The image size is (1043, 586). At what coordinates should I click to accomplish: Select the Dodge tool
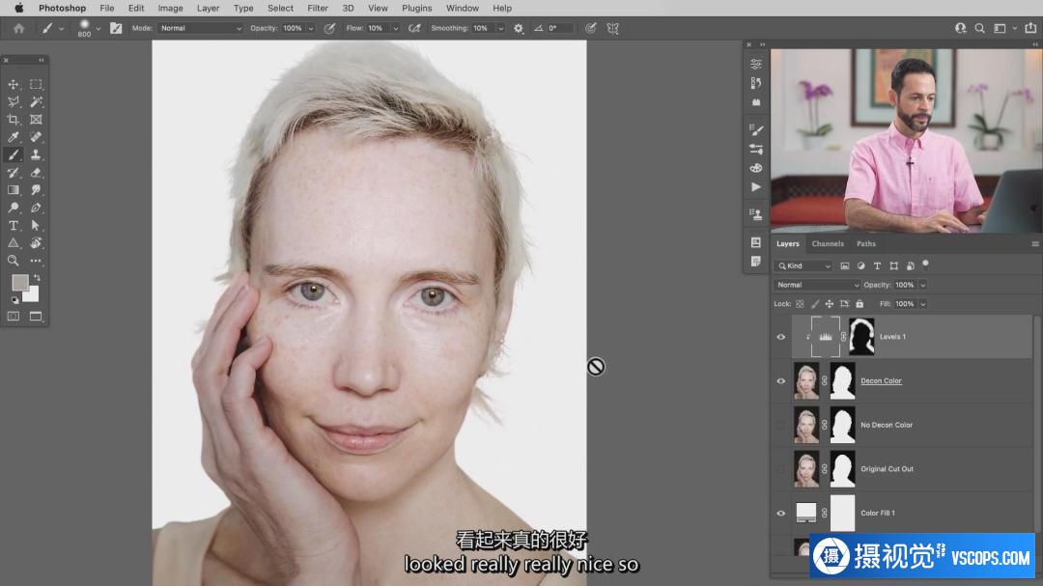[x=14, y=208]
